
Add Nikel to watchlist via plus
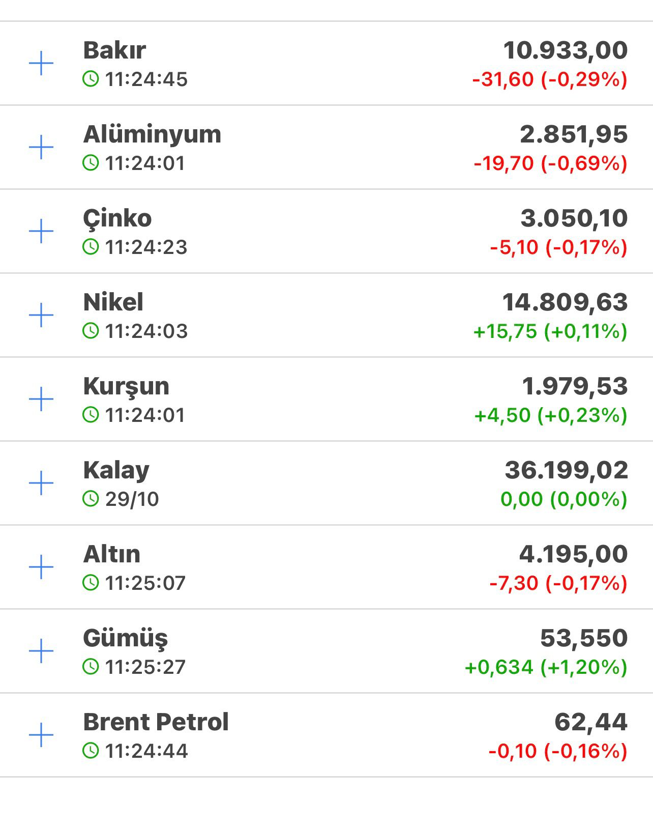(x=41, y=316)
